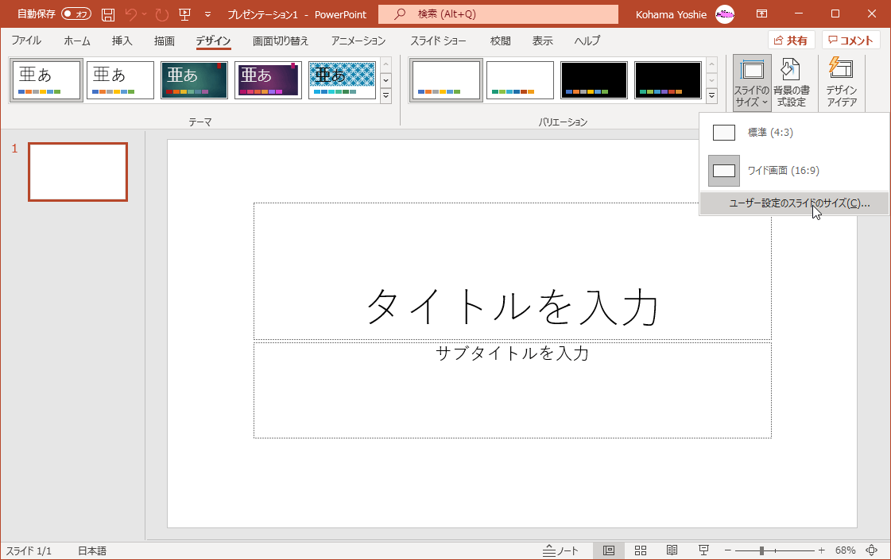The image size is (891, 560).
Task: Toggle the ノート notes pane button
Action: pos(560,550)
